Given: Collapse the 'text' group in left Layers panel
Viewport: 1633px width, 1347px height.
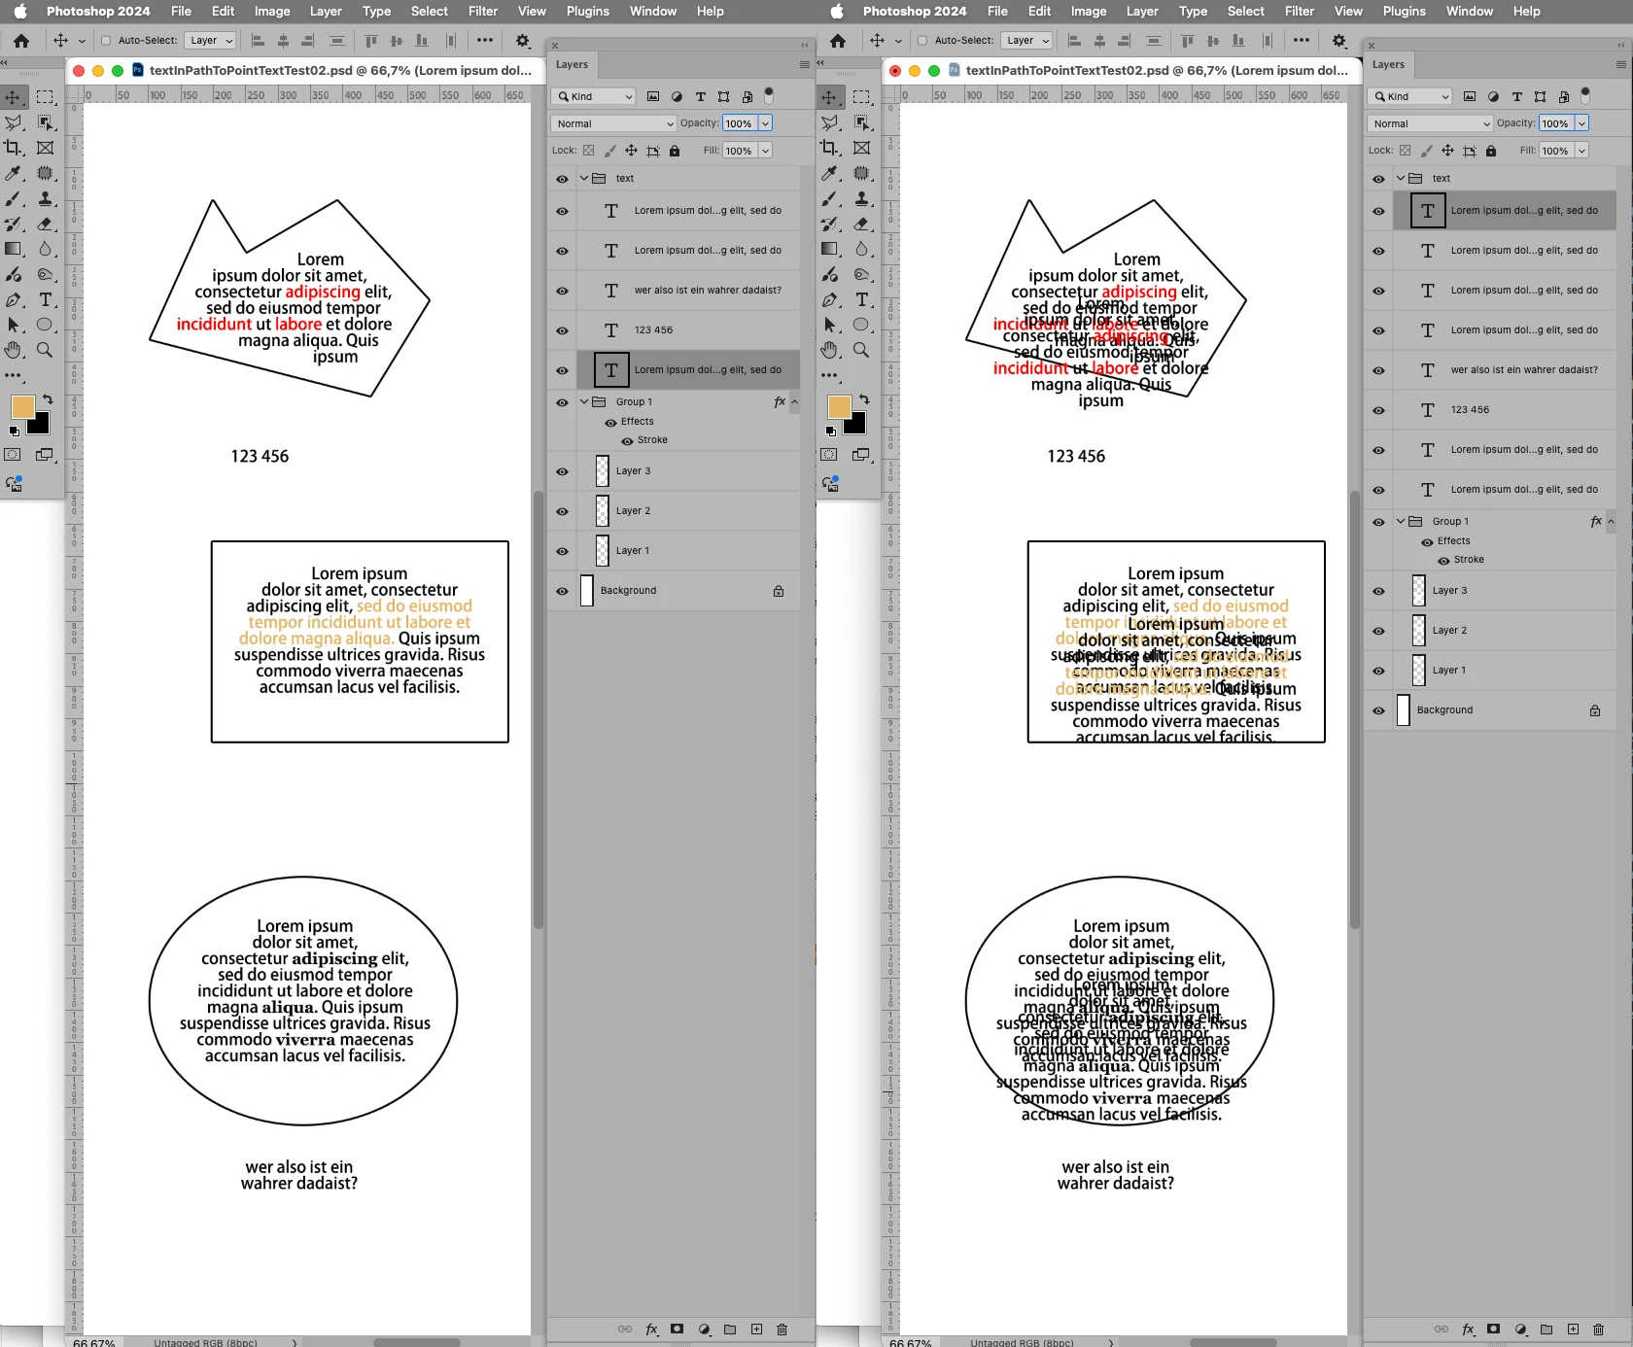Looking at the screenshot, I should click(584, 179).
